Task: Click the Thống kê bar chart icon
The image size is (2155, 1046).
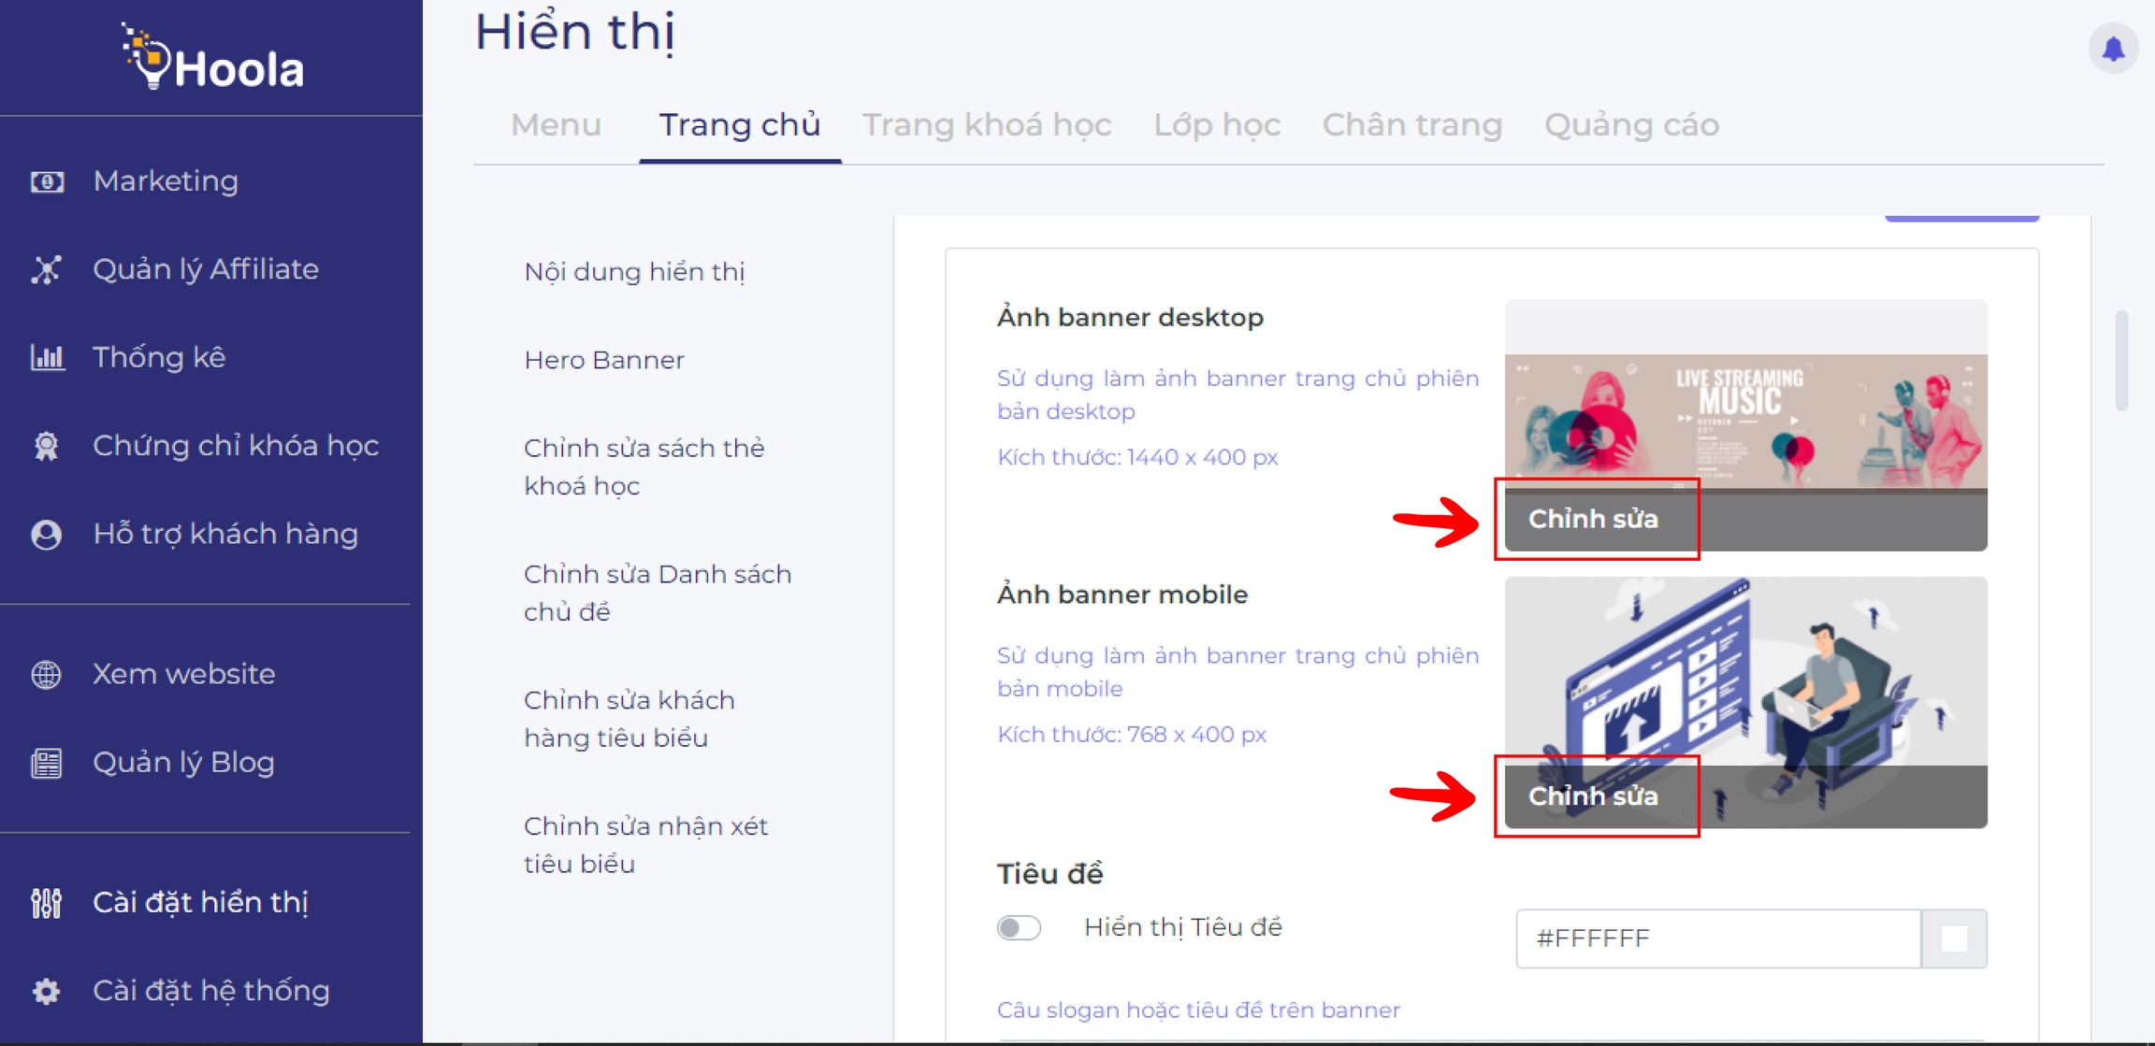Action: [x=47, y=358]
